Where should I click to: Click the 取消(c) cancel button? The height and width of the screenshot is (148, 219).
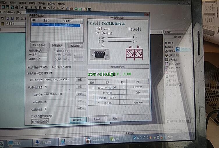(97, 119)
